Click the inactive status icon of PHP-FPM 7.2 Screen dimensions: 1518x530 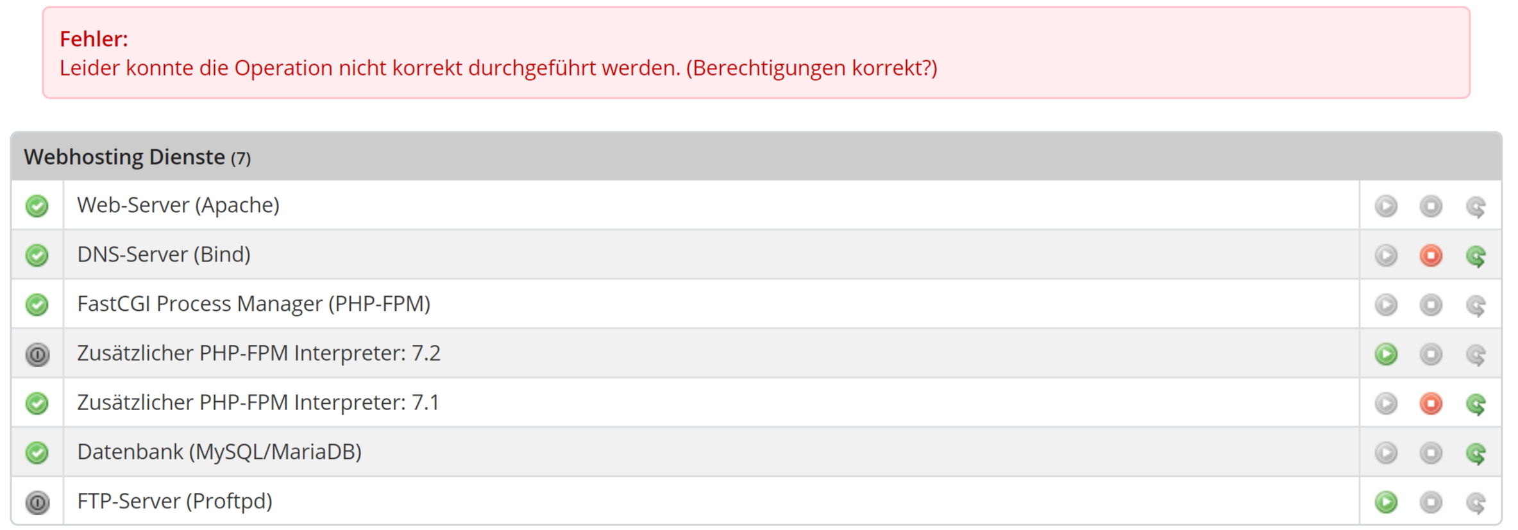point(37,354)
